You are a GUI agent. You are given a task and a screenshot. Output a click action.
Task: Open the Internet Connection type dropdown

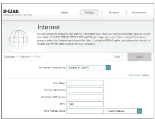[x=89, y=68]
